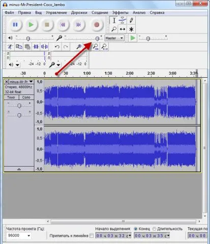Open the project rate 96000 dropdown
Viewport: 210px width, 244px height.
point(19,236)
